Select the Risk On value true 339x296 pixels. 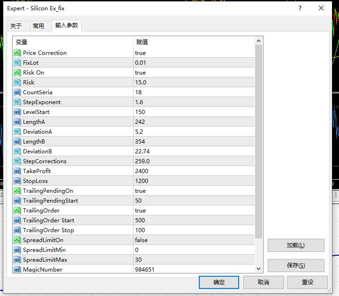pos(140,73)
